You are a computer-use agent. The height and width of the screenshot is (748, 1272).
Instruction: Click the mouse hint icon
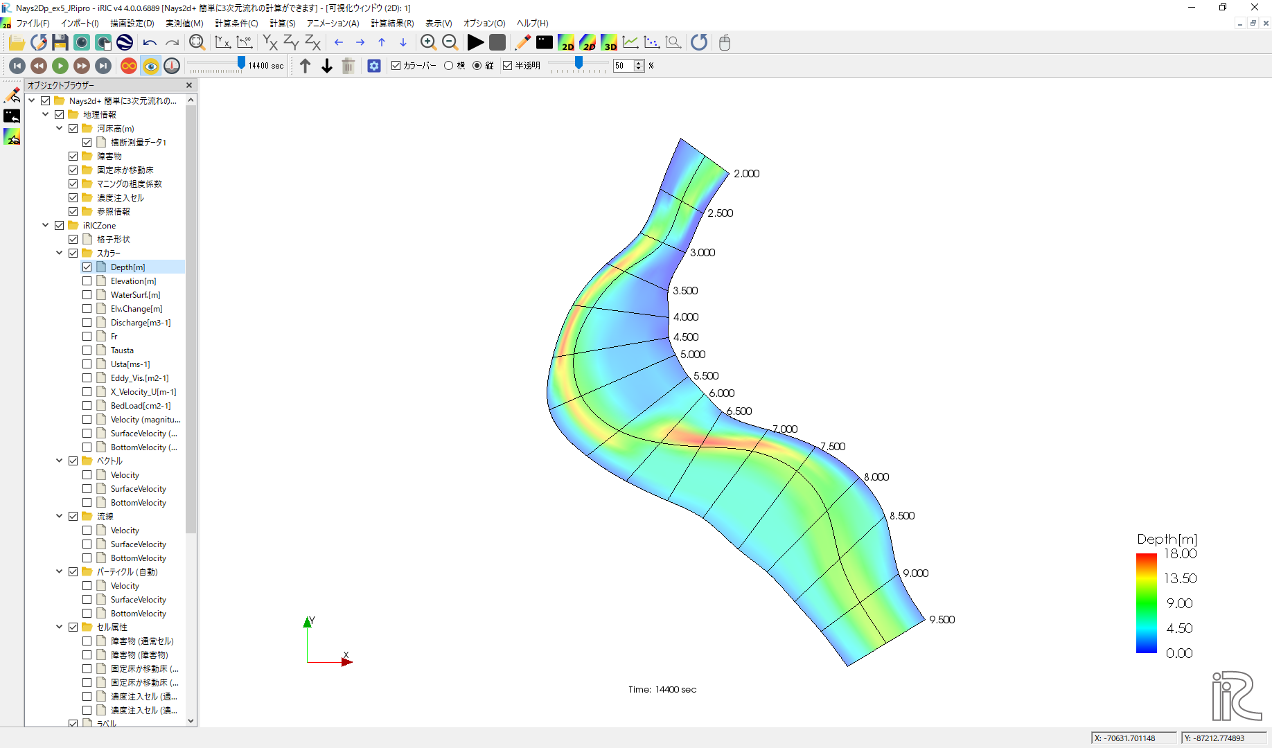point(725,42)
